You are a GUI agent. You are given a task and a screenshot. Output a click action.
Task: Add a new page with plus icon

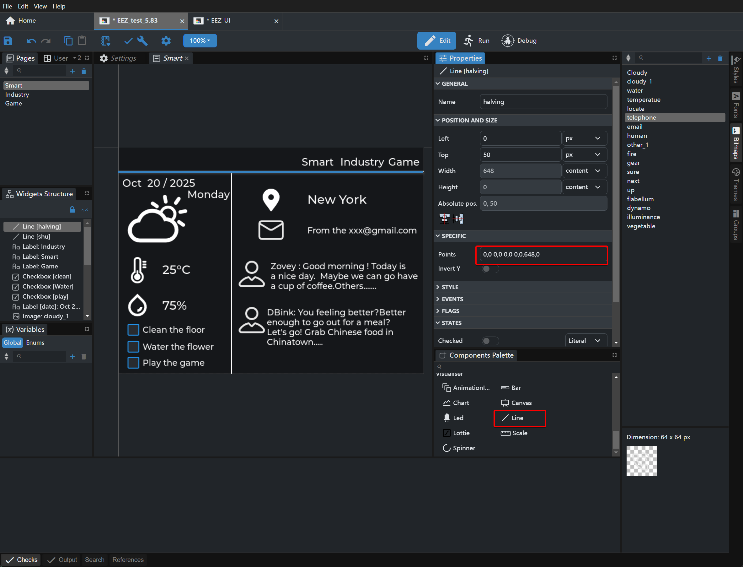[x=72, y=71]
